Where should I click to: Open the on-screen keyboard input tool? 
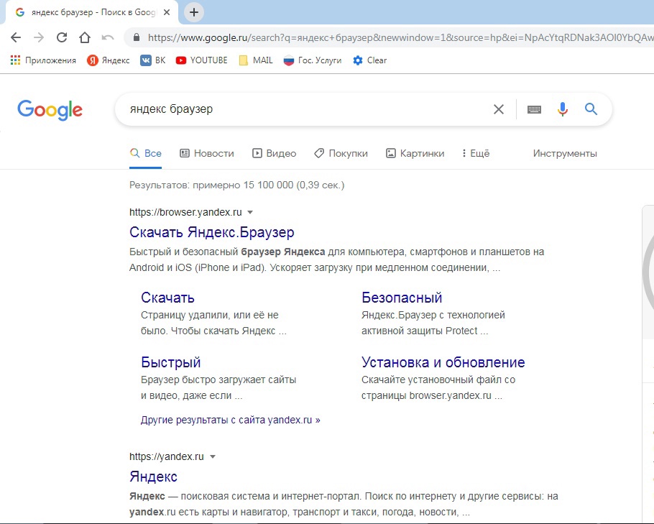click(x=534, y=109)
